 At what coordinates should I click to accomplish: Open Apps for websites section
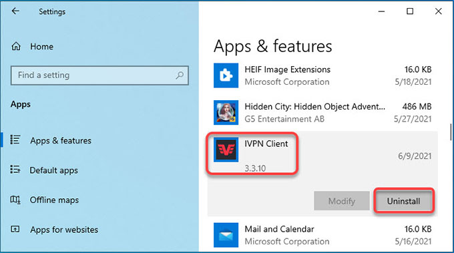point(64,230)
